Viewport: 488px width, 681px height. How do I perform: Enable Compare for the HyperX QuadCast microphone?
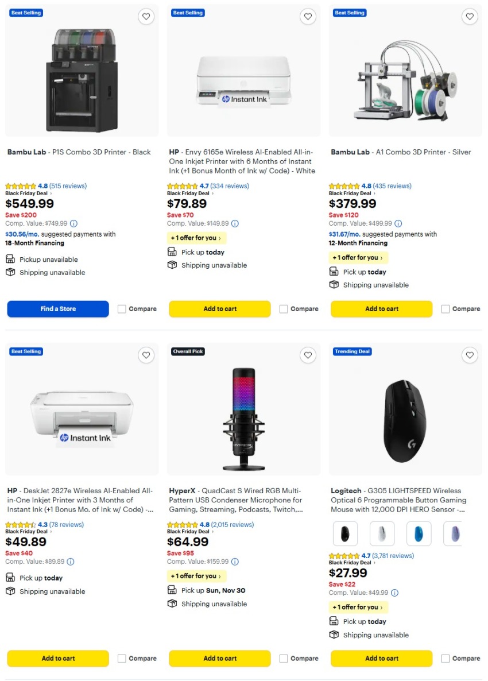pyautogui.click(x=283, y=658)
